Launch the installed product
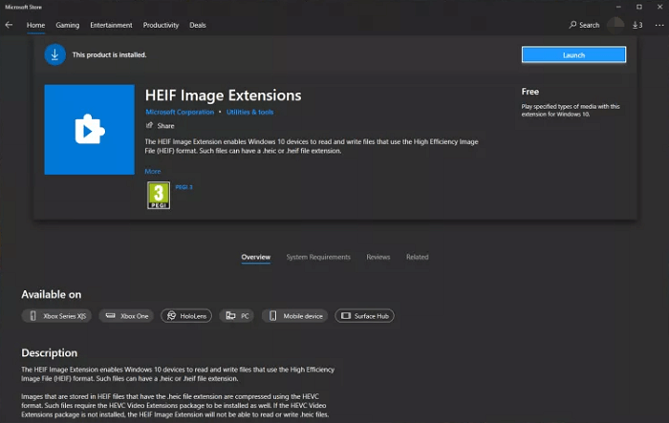 click(x=573, y=55)
